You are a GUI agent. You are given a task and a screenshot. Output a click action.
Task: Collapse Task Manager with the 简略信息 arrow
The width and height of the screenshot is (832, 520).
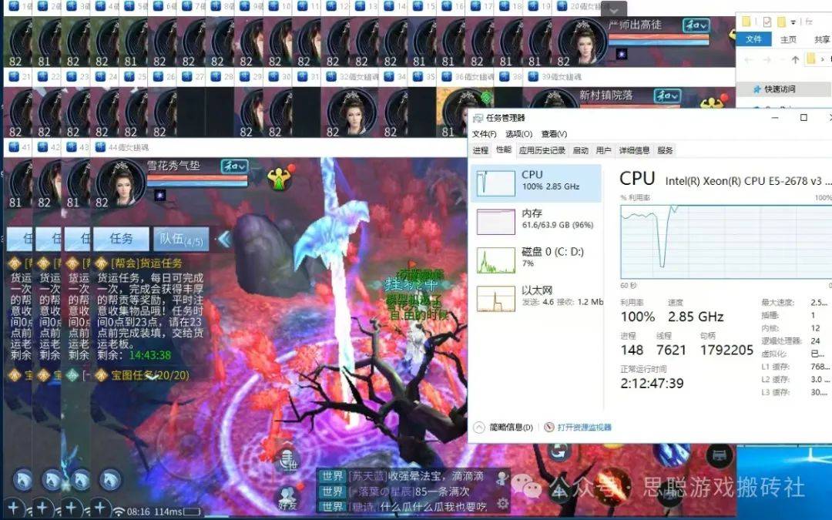tap(478, 427)
